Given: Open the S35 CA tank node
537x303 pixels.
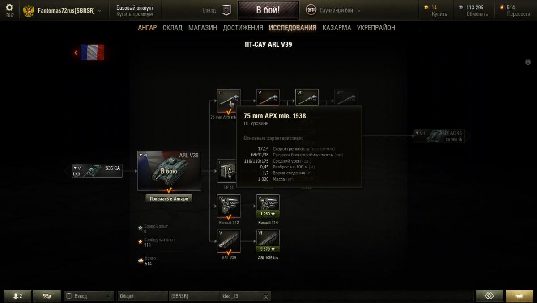Looking at the screenshot, I should (97, 170).
